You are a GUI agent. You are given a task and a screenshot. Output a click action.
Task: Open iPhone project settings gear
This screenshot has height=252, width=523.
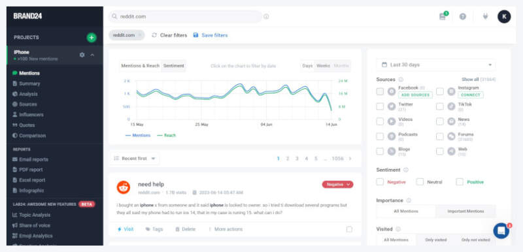pos(82,55)
